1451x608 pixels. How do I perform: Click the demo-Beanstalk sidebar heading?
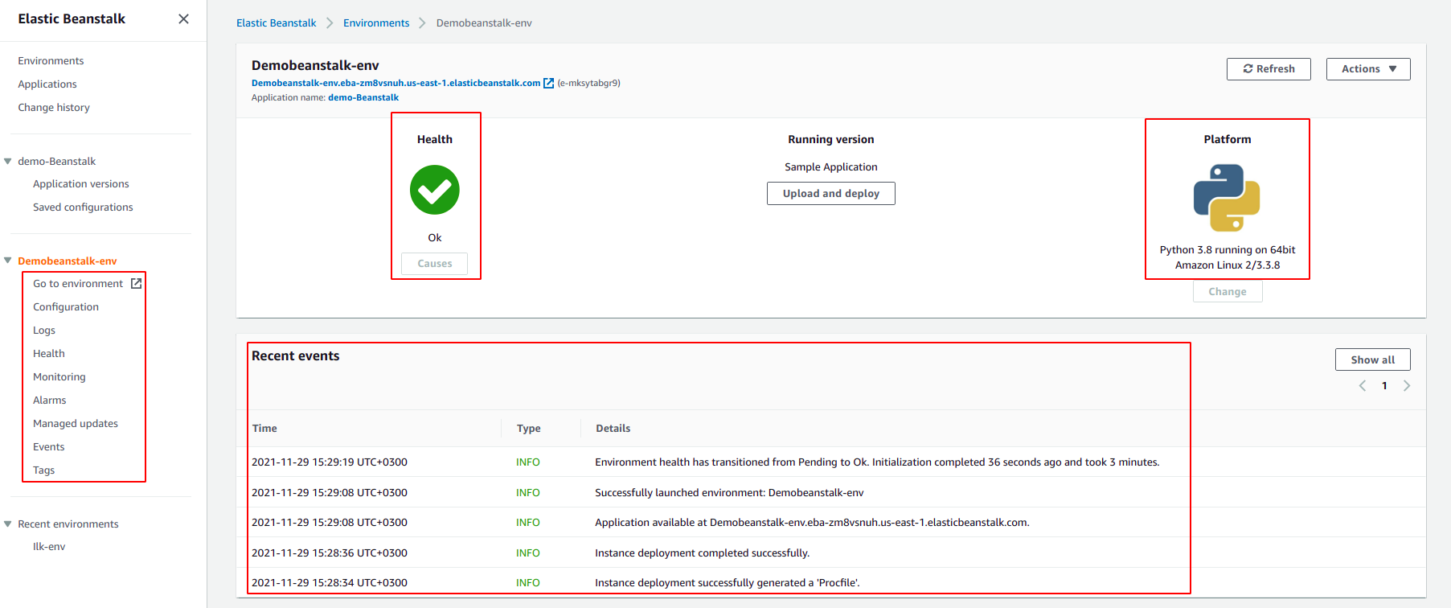tap(57, 162)
